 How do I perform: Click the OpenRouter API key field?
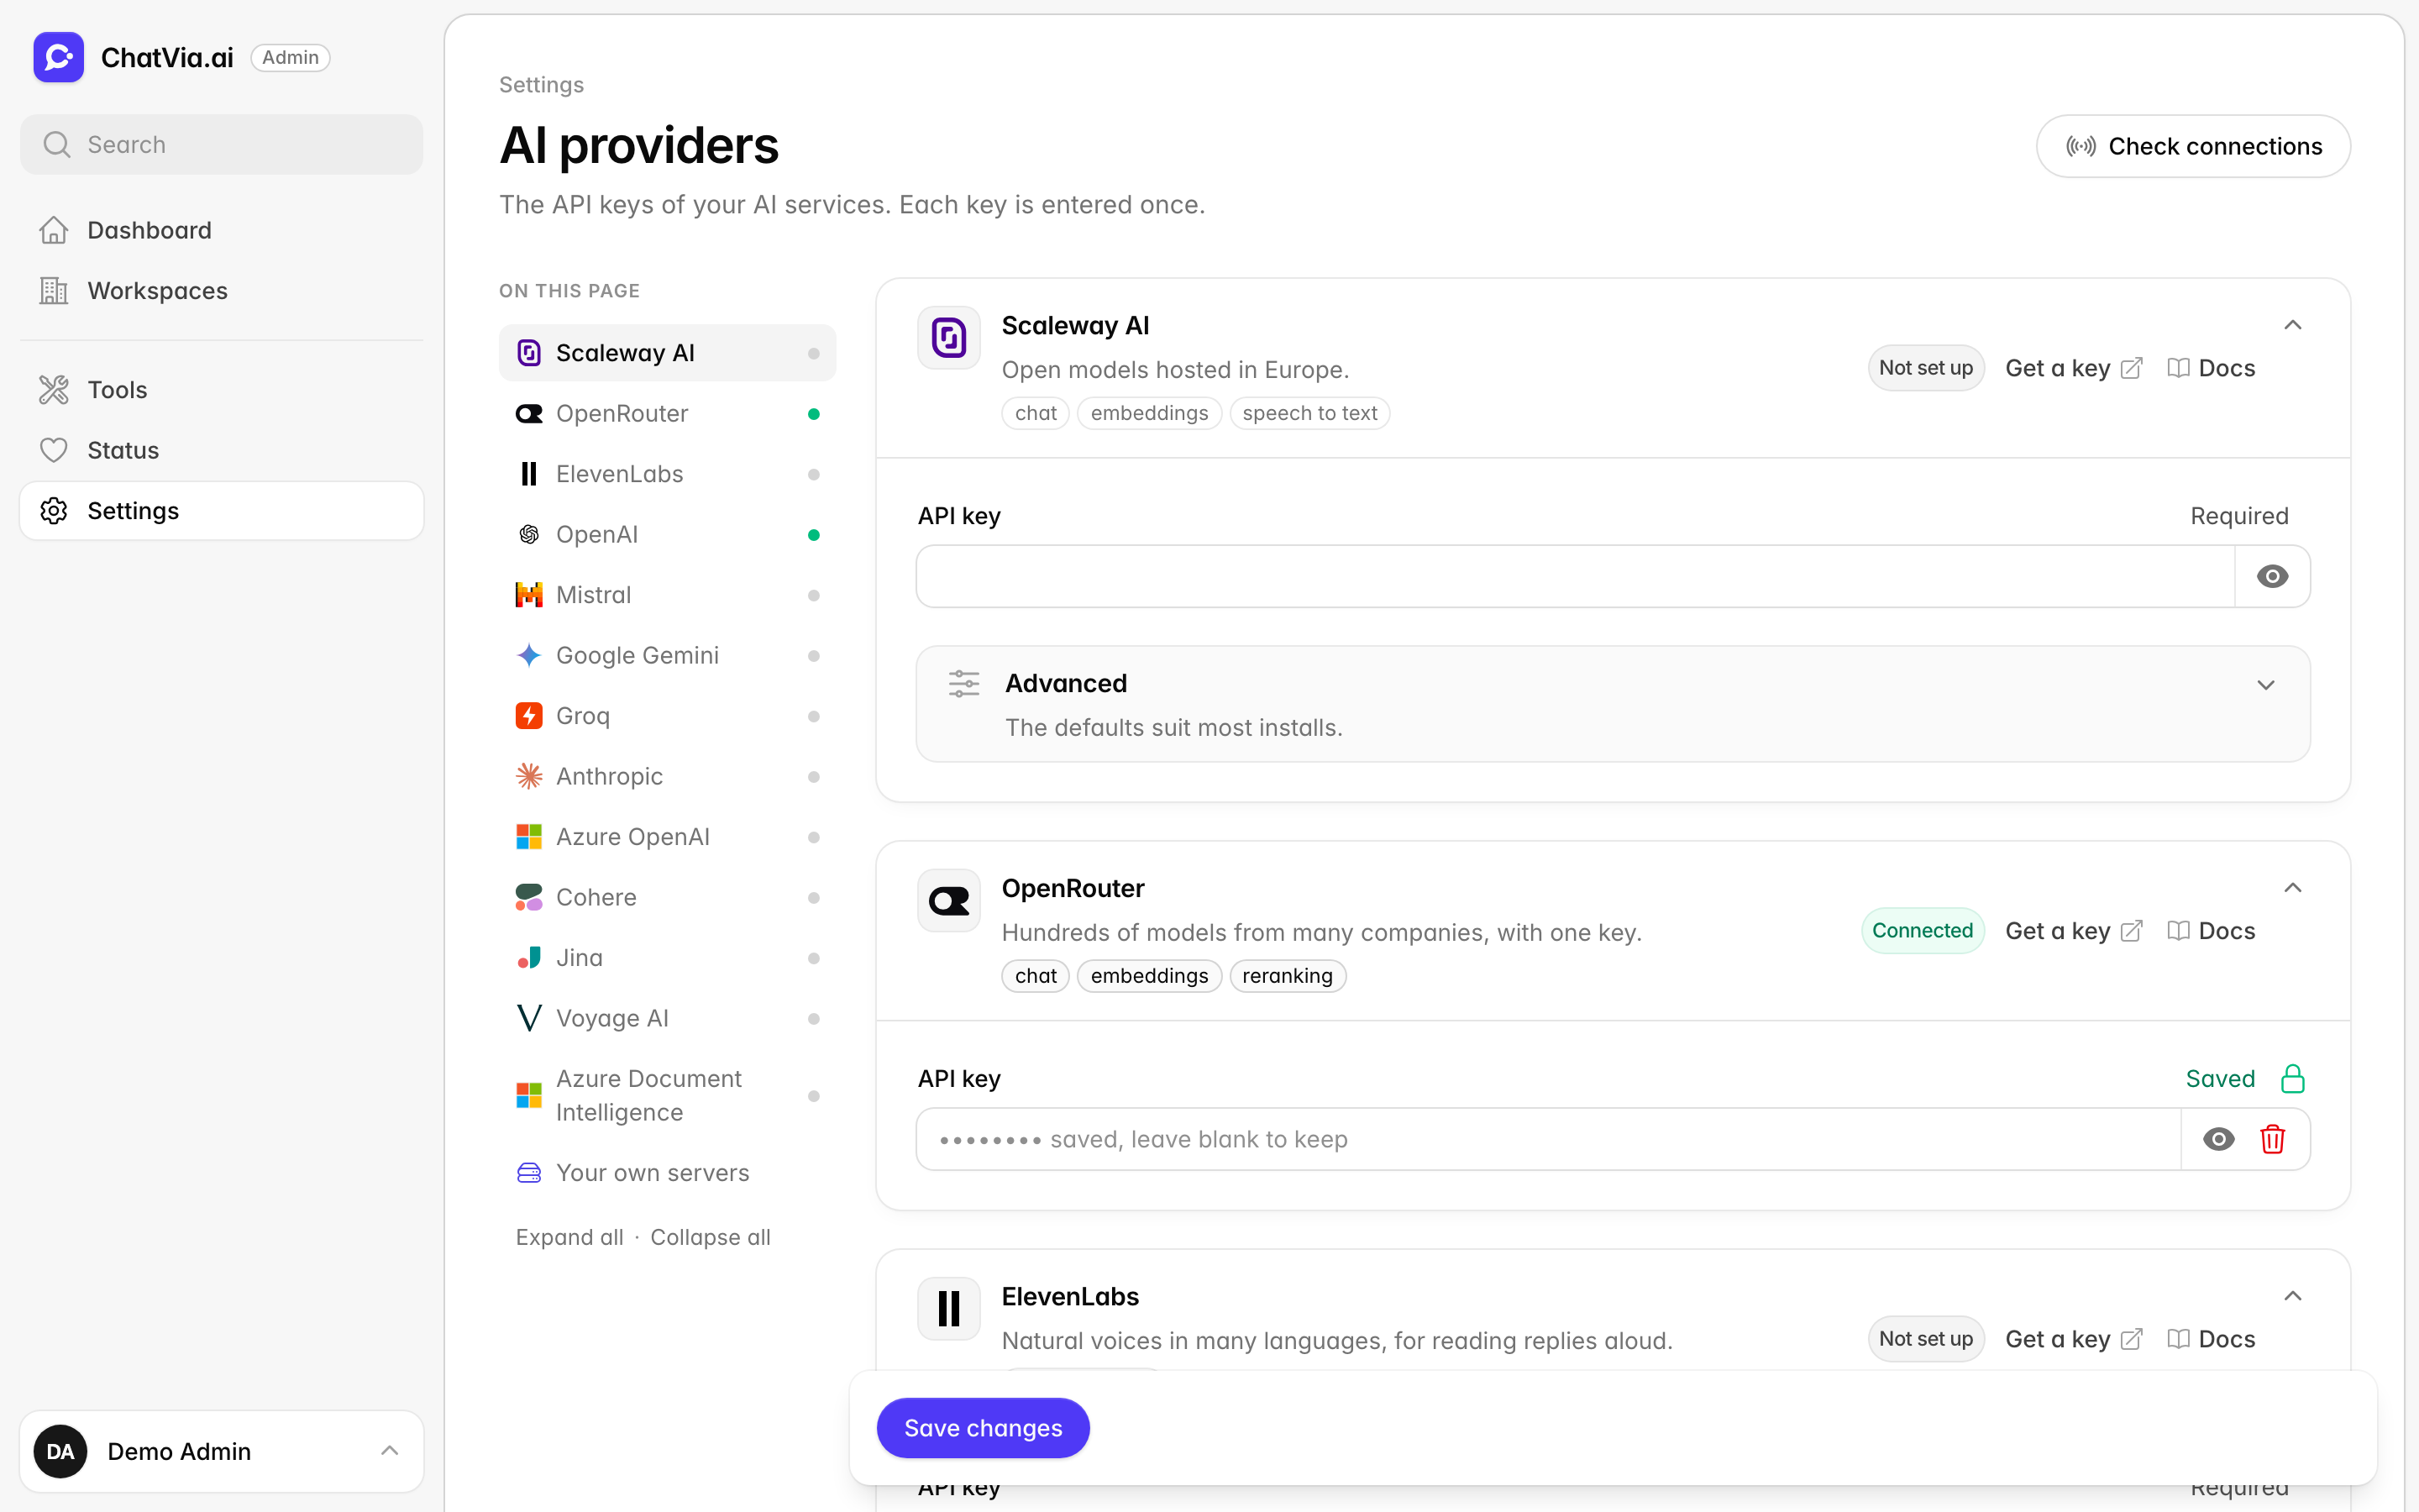click(x=1548, y=1139)
